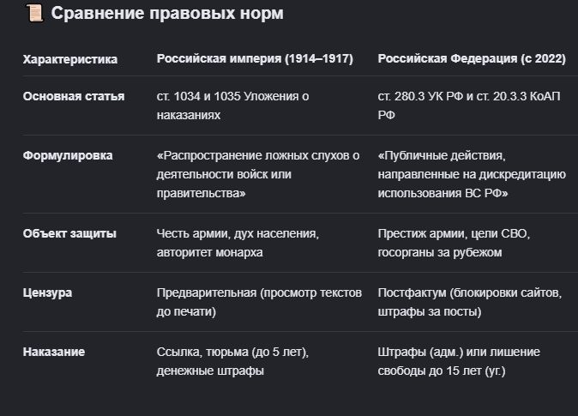The height and width of the screenshot is (416, 578).
Task: Select the 'Характеристика' column header
Action: 70,59
